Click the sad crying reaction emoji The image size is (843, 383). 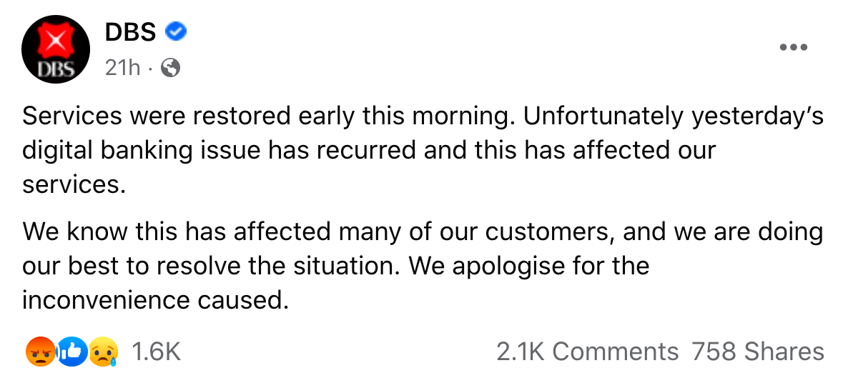(102, 352)
